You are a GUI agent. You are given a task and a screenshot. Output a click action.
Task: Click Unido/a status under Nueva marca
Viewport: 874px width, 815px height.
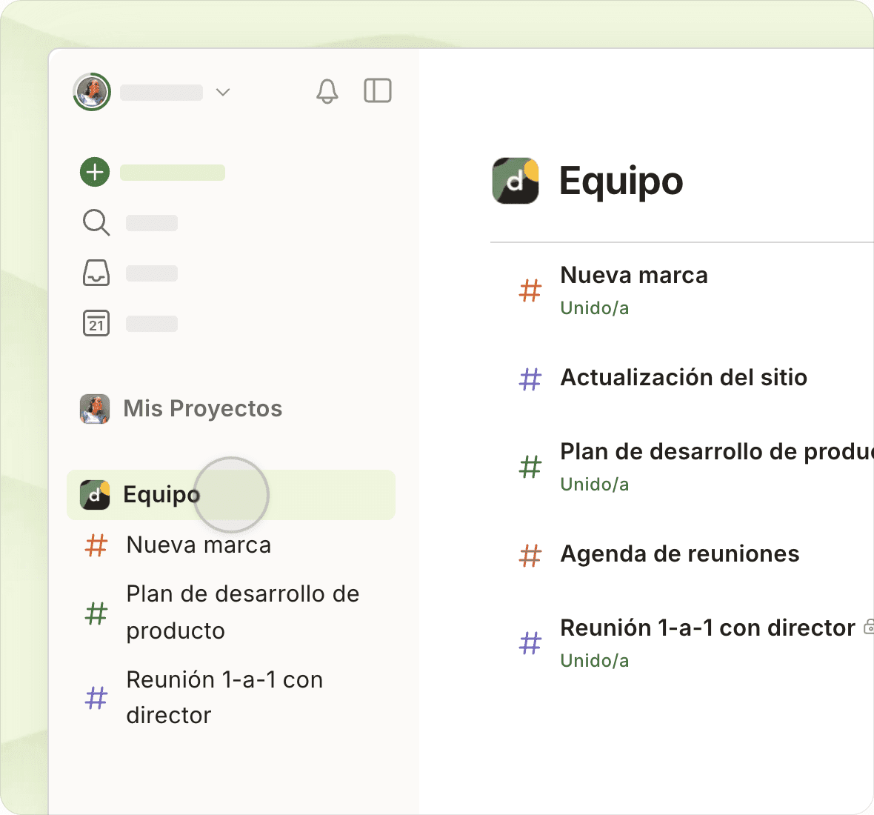point(594,308)
